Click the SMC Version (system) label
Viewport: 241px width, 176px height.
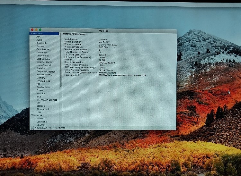pyautogui.click(x=76, y=65)
